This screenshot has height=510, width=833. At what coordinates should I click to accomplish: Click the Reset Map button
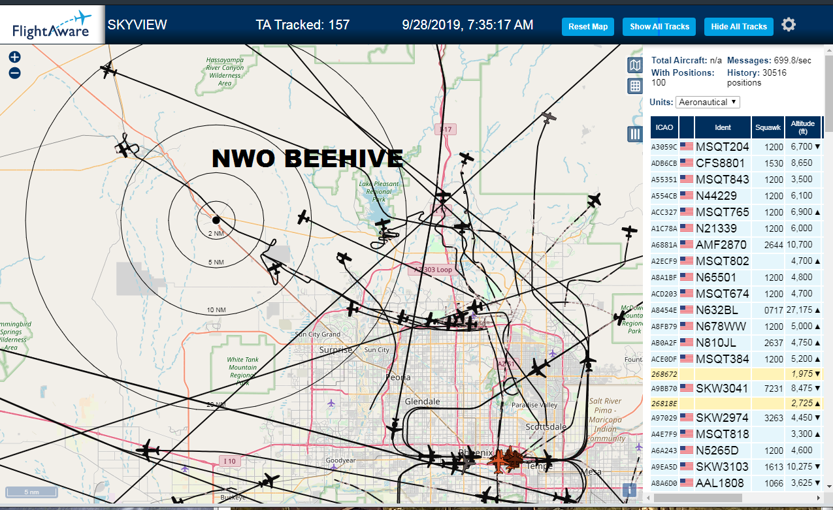point(588,27)
